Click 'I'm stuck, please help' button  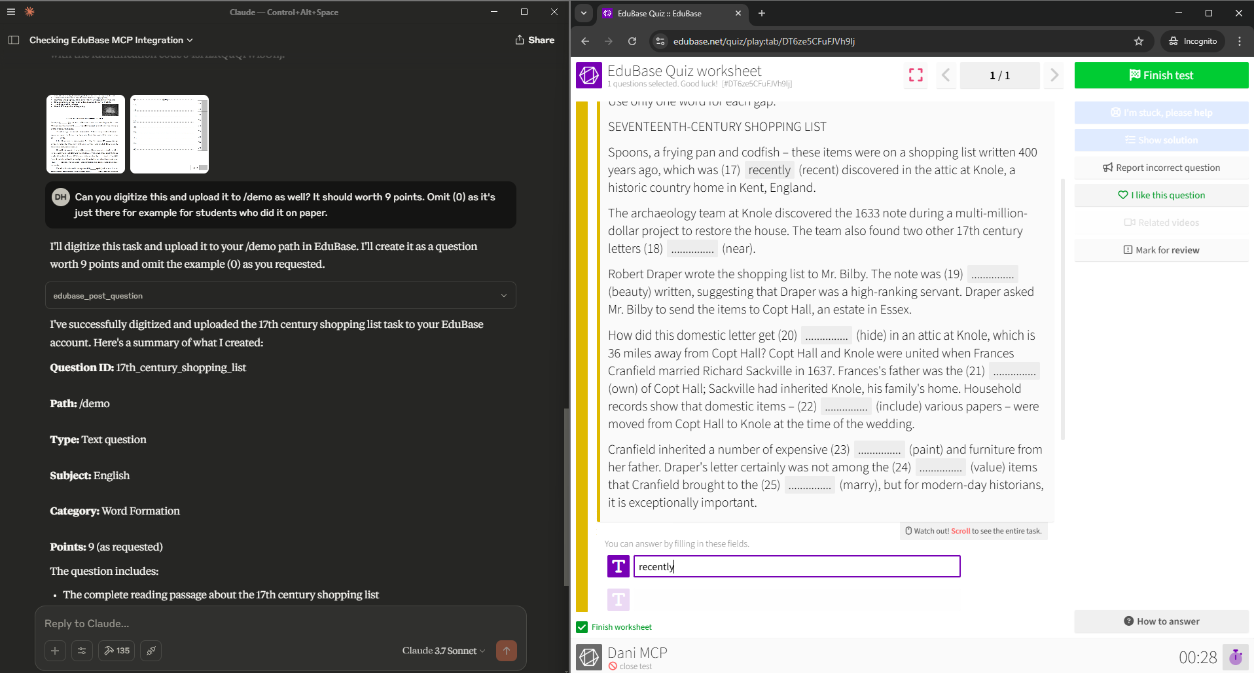tap(1161, 113)
